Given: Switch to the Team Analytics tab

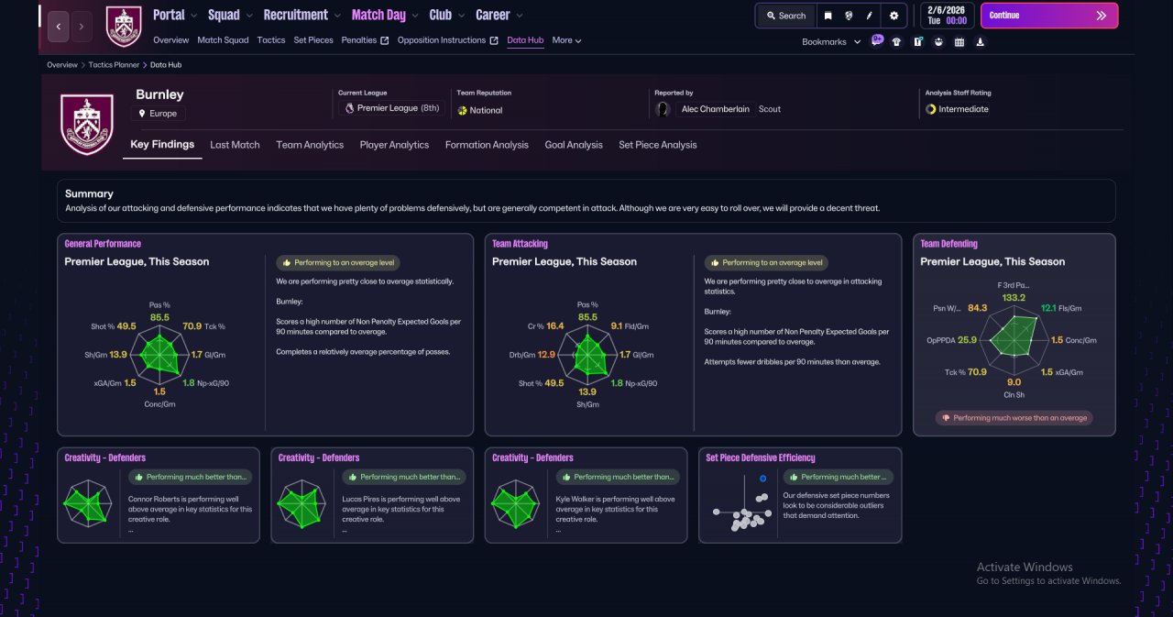Looking at the screenshot, I should pyautogui.click(x=310, y=145).
